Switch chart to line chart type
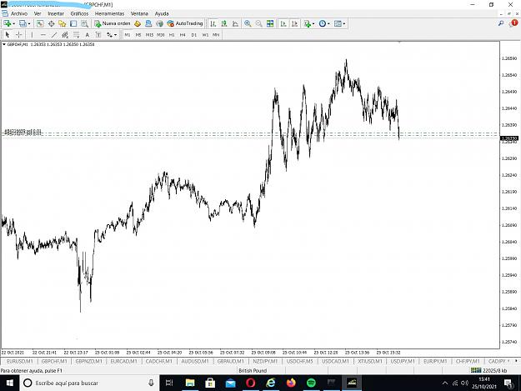Image resolution: width=521 pixels, height=391 pixels. (x=235, y=23)
